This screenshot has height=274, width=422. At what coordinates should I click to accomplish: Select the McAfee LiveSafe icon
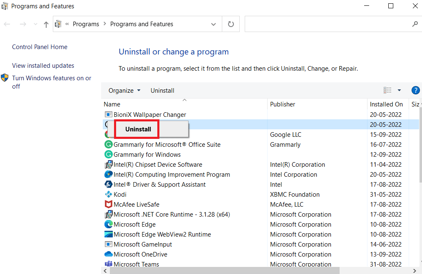tap(108, 204)
